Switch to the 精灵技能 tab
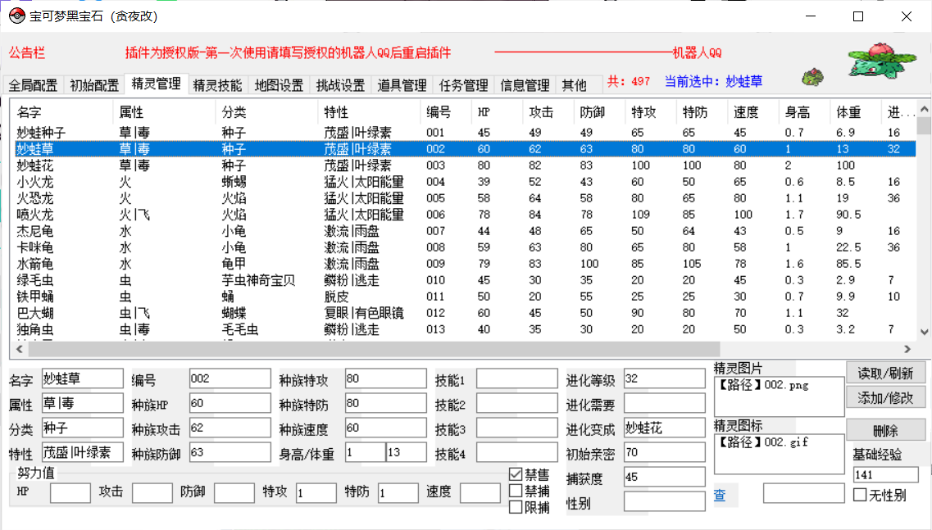 coord(217,85)
